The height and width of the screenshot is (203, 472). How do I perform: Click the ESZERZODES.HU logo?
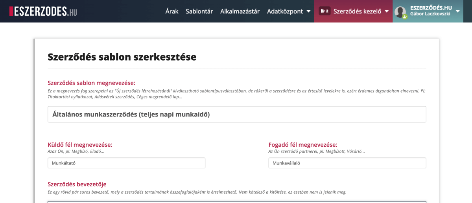click(43, 11)
